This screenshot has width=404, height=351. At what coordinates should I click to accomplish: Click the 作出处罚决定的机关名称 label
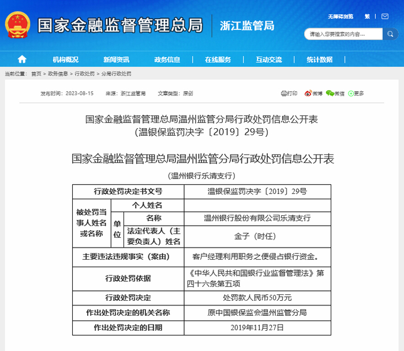(x=128, y=313)
